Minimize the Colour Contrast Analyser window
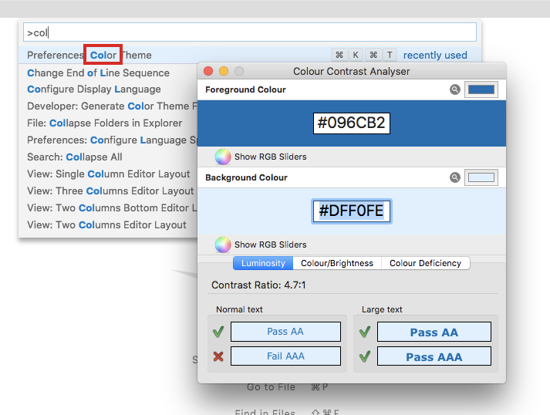This screenshot has height=415, width=550. pyautogui.click(x=224, y=71)
